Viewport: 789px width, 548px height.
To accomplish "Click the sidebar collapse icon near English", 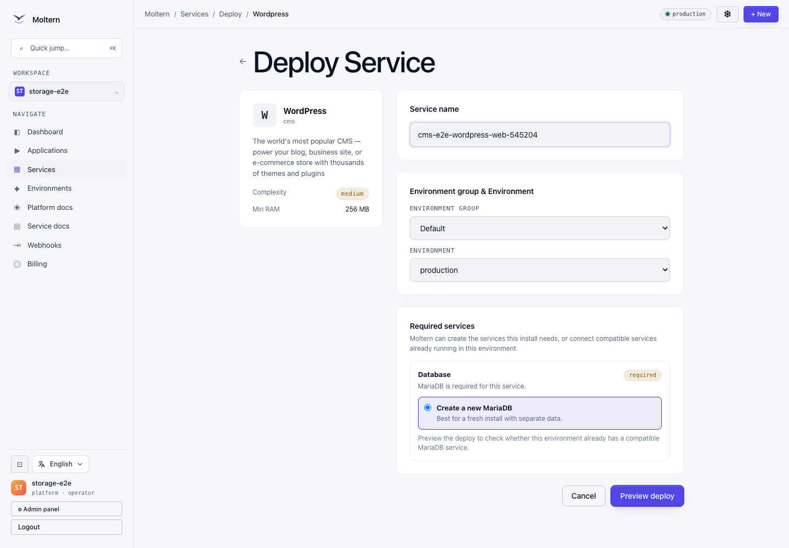I will click(x=20, y=464).
